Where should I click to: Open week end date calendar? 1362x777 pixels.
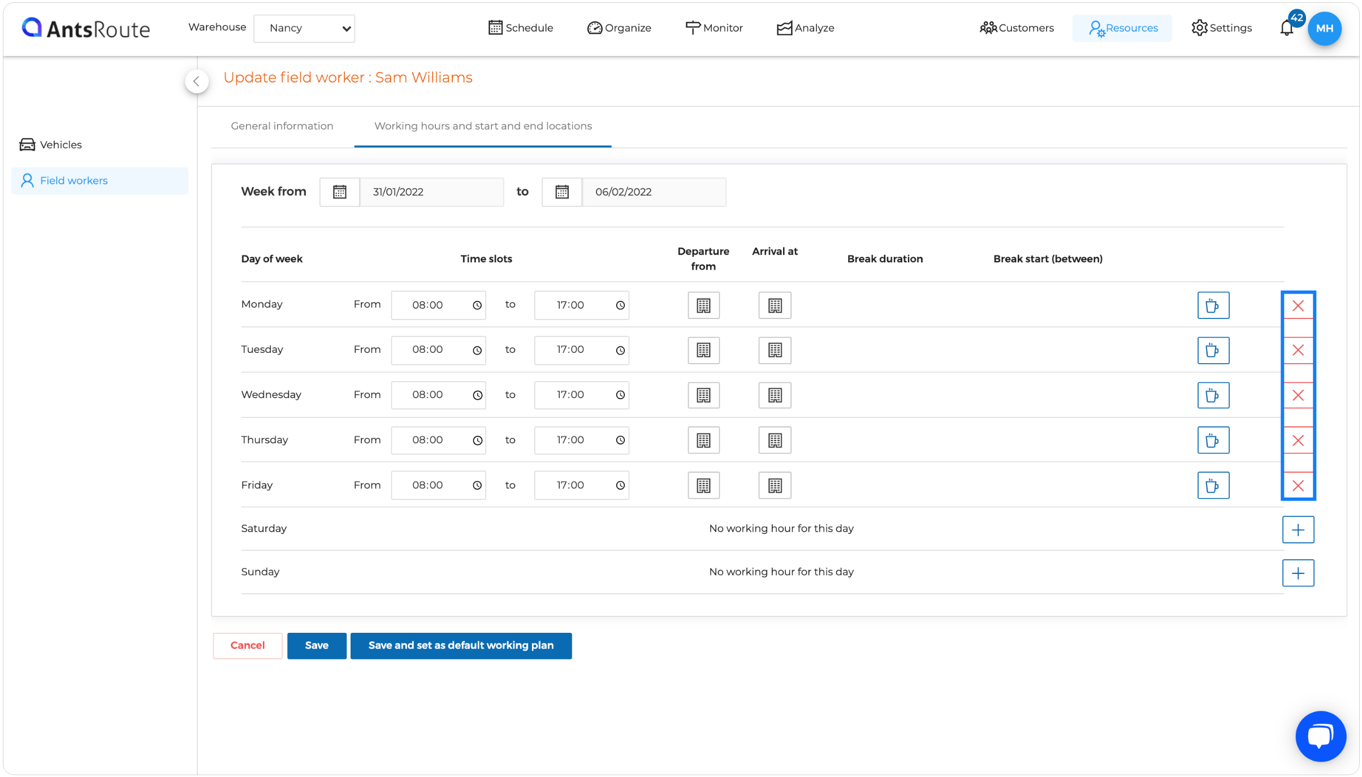point(561,192)
